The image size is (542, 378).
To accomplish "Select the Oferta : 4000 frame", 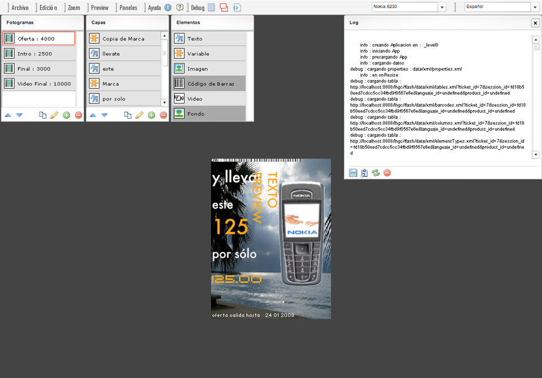I will click(39, 38).
